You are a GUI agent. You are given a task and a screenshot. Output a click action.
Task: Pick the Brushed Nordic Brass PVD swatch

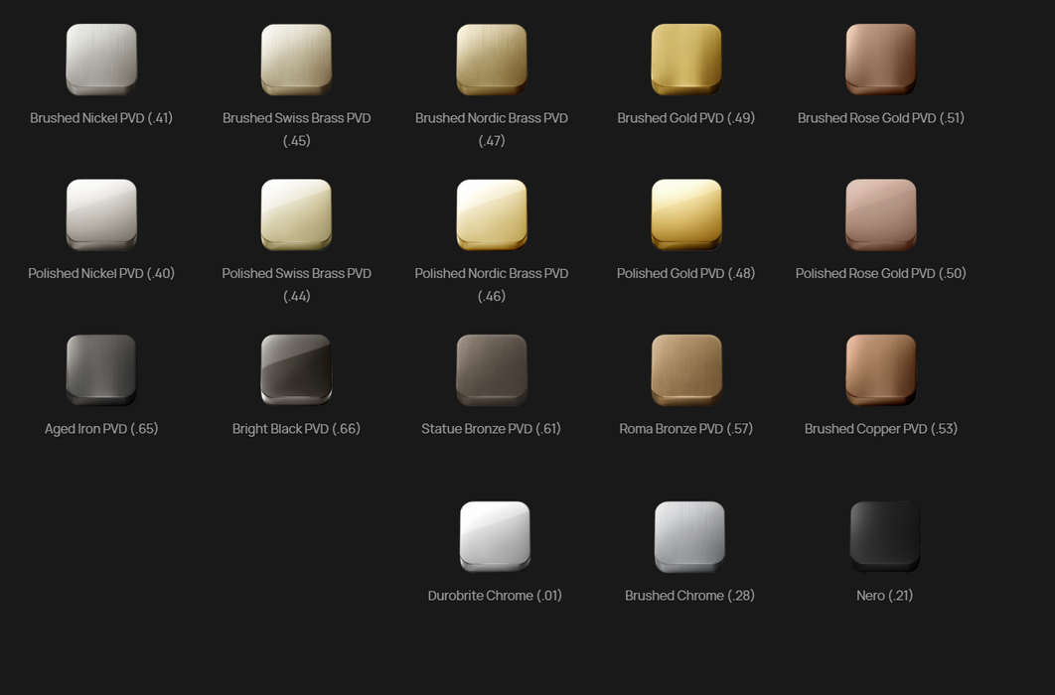pyautogui.click(x=492, y=60)
